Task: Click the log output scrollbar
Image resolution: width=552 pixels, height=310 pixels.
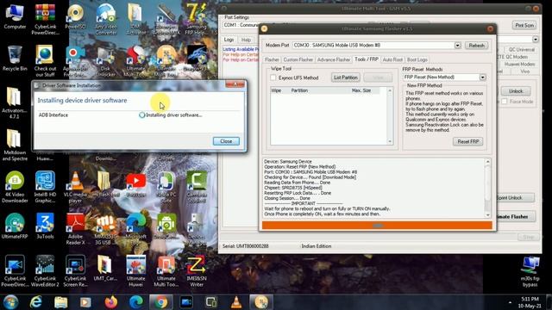Action: [x=487, y=188]
